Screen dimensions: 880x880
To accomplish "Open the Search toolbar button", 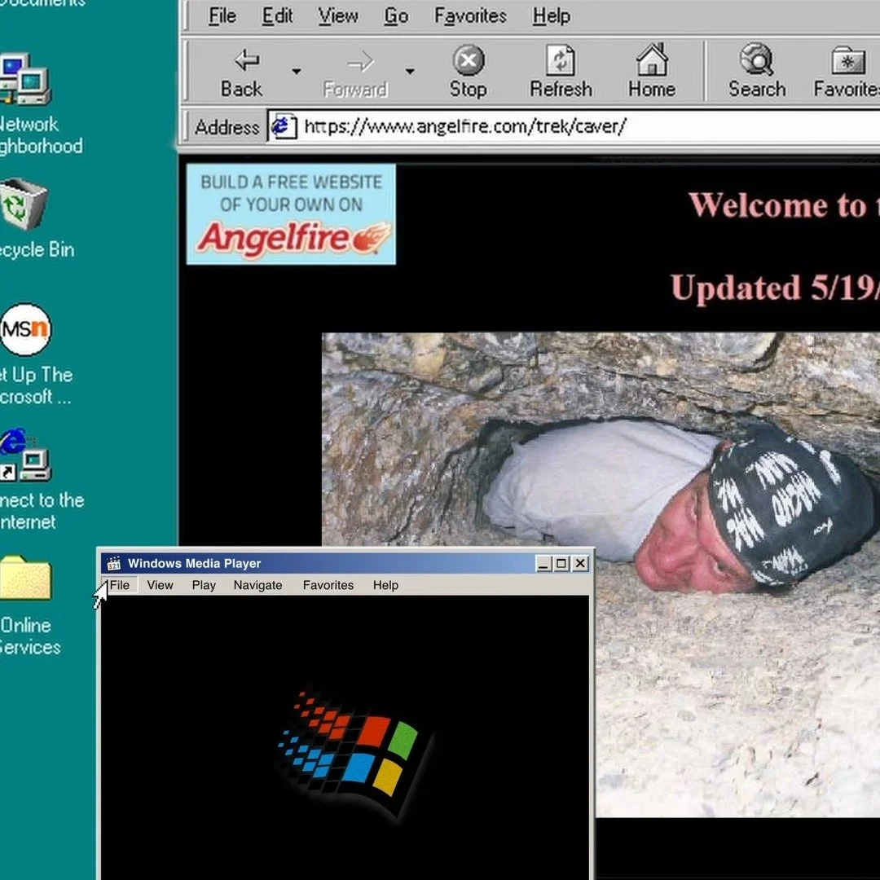I will (x=756, y=72).
